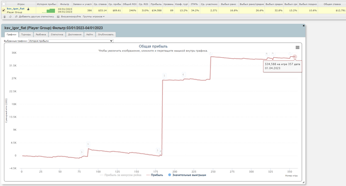
Task: Click the 34.2% ITM cell
Action: pos(195,10)
